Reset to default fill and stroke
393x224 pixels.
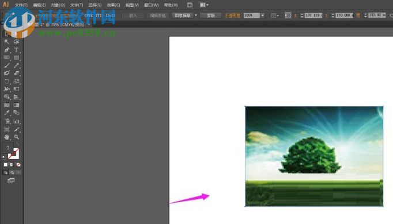[4, 157]
